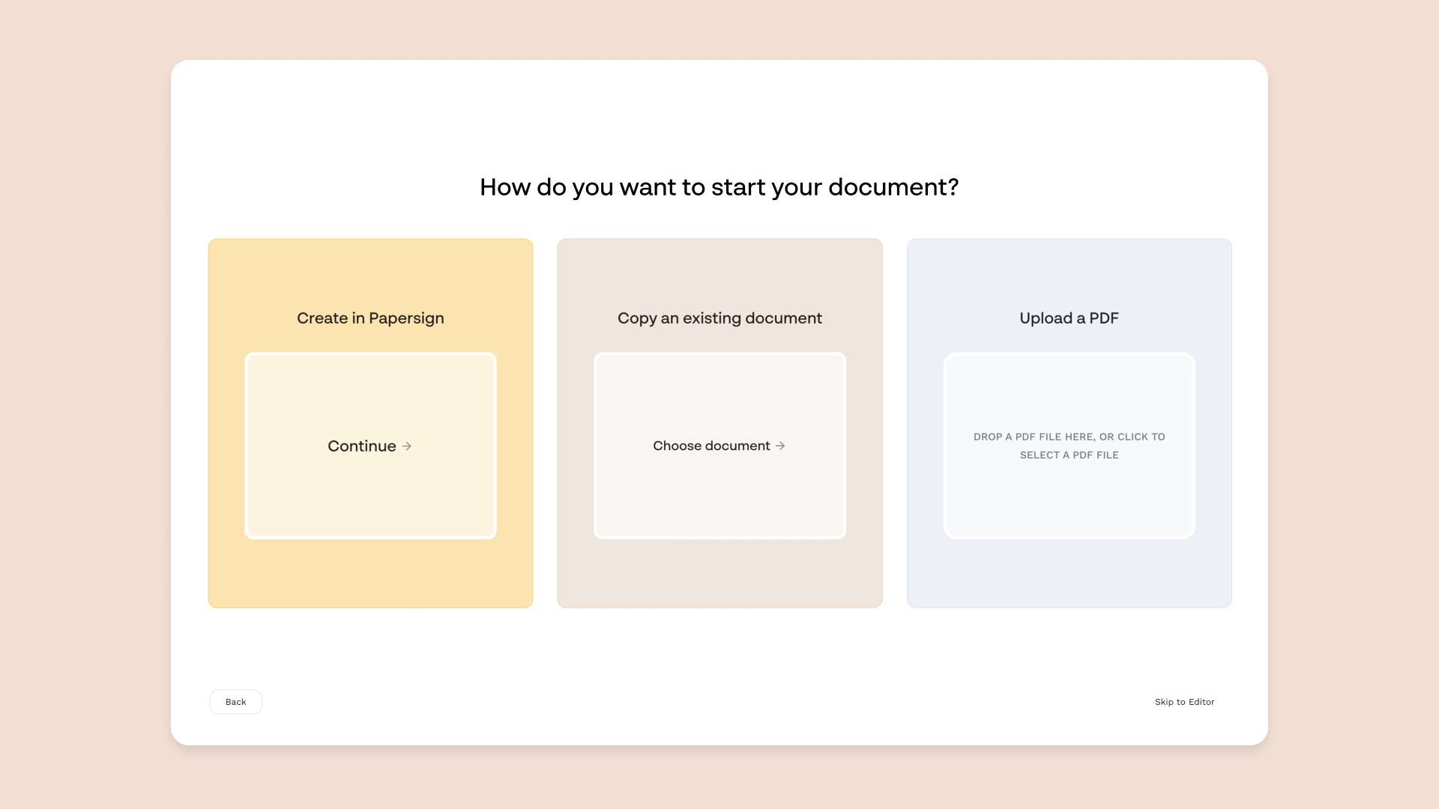Click the Back button
The image size is (1439, 809).
click(235, 702)
